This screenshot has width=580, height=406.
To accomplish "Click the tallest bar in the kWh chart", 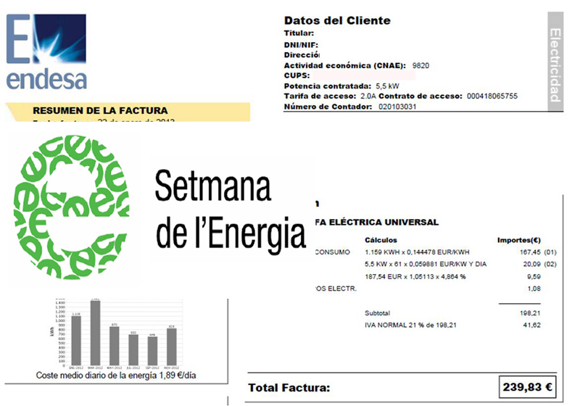I will click(95, 333).
